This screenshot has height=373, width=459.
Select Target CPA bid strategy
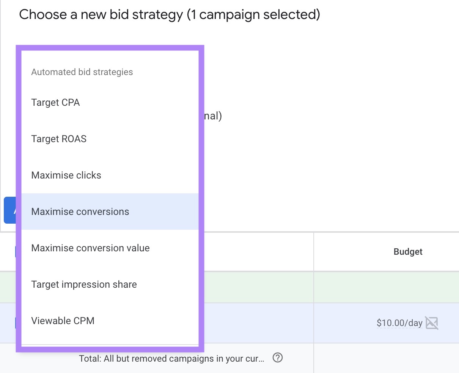(55, 102)
